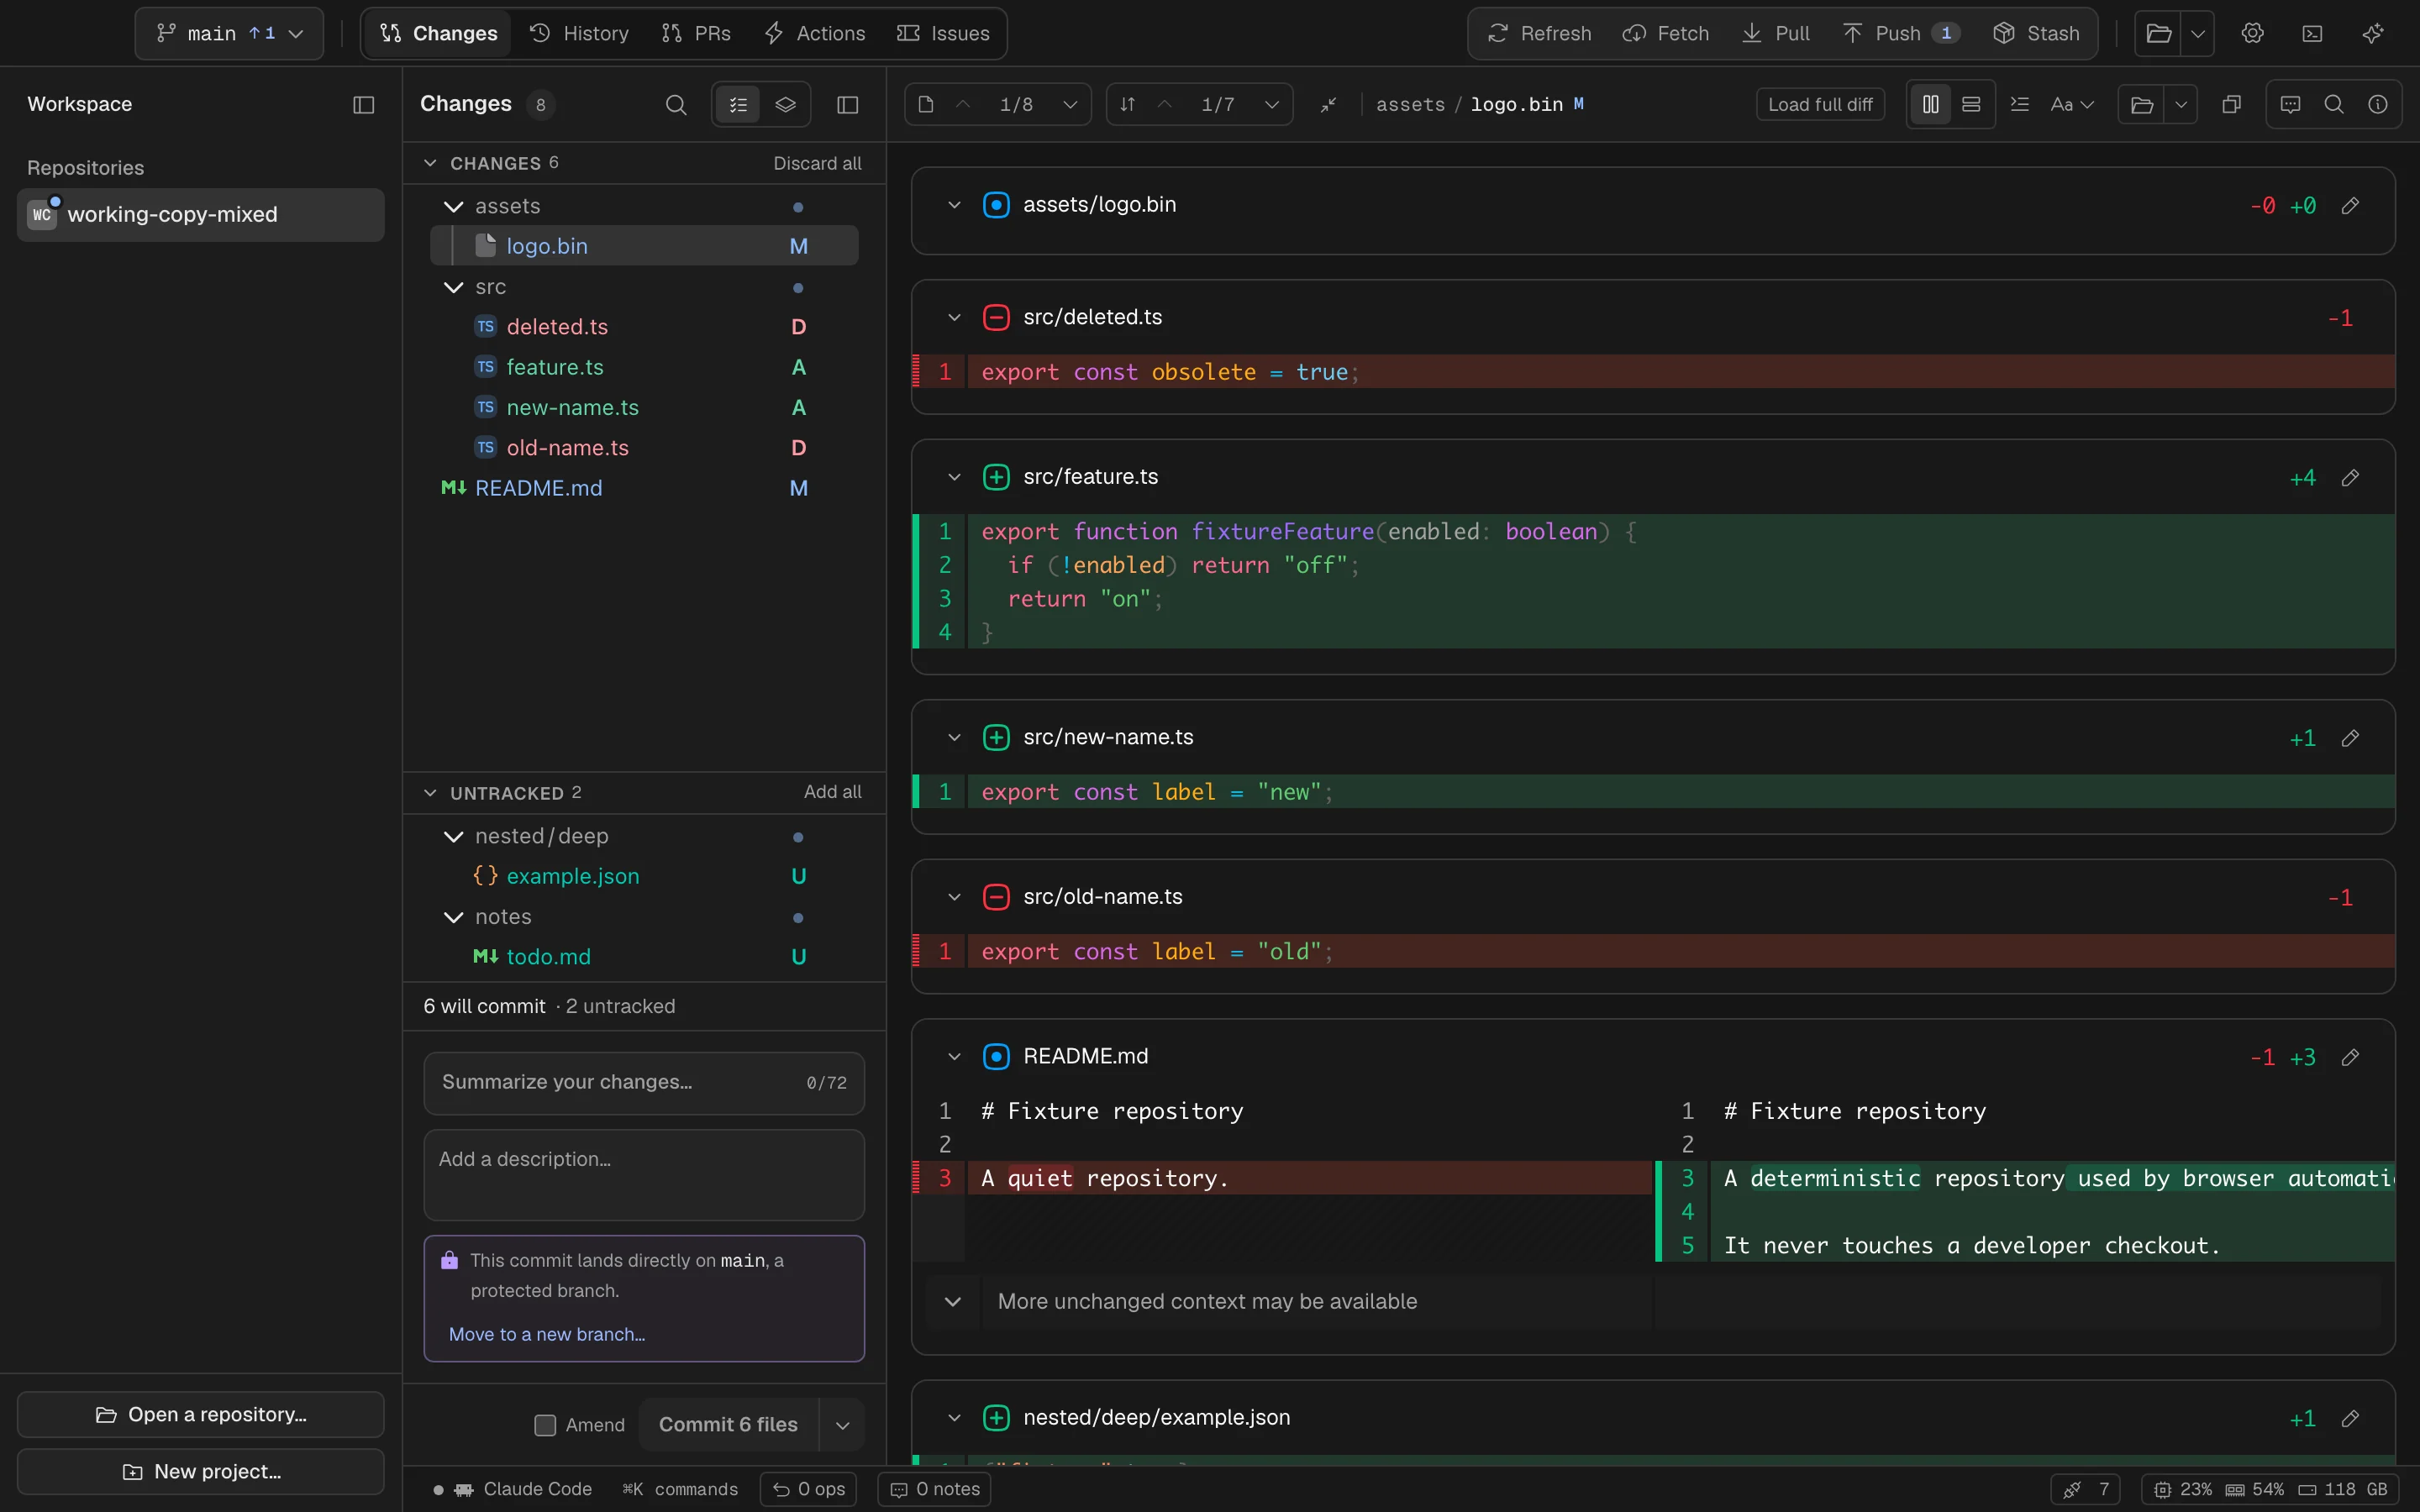Image resolution: width=2420 pixels, height=1512 pixels.
Task: Open the Aa font options dropdown
Action: [2071, 104]
